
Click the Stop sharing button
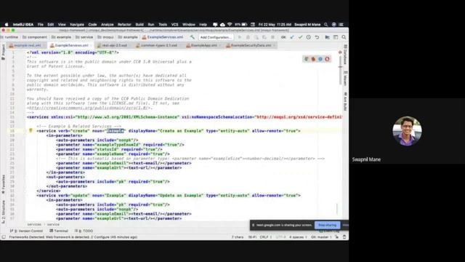point(327,225)
